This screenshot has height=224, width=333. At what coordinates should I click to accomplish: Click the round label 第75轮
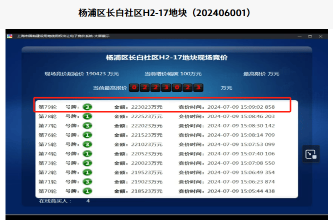pyautogui.click(x=47, y=145)
